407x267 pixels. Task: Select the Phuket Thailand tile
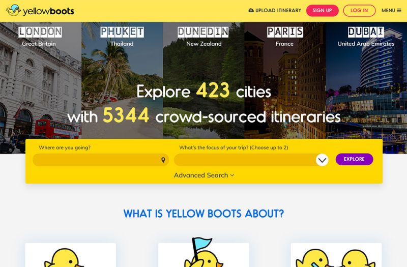coord(122,80)
